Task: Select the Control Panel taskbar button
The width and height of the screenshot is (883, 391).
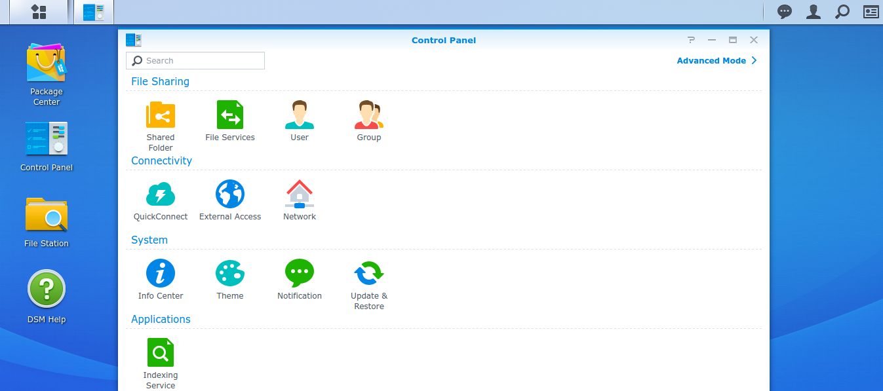Action: (94, 12)
